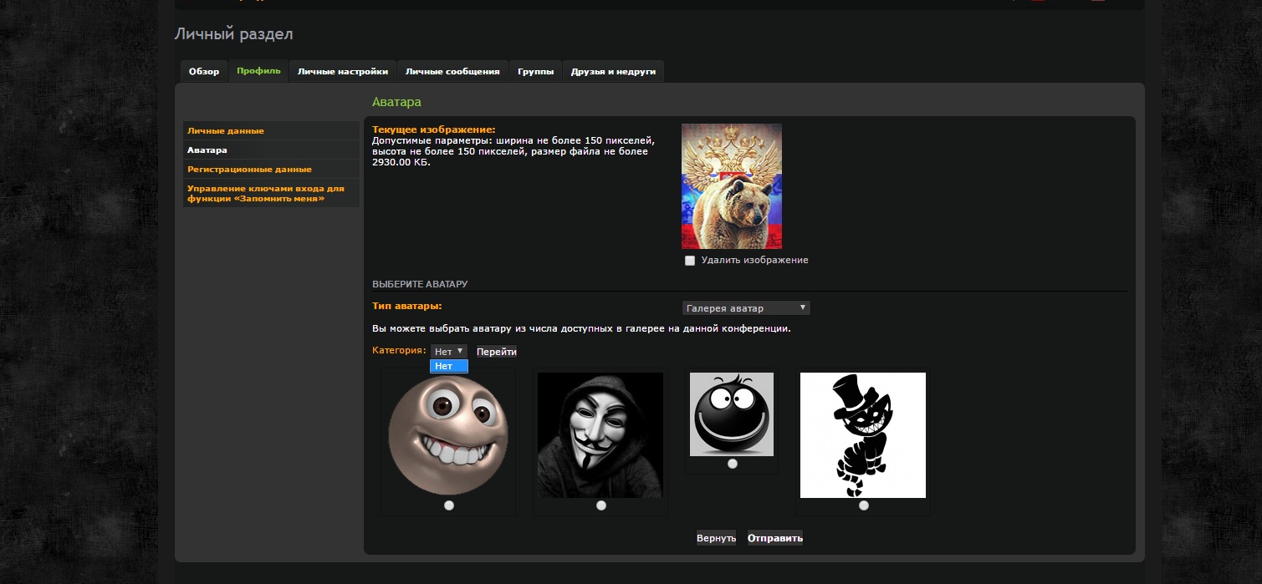Open 'Регистрационные данные' in the sidebar
This screenshot has width=1262, height=584.
[x=249, y=170]
